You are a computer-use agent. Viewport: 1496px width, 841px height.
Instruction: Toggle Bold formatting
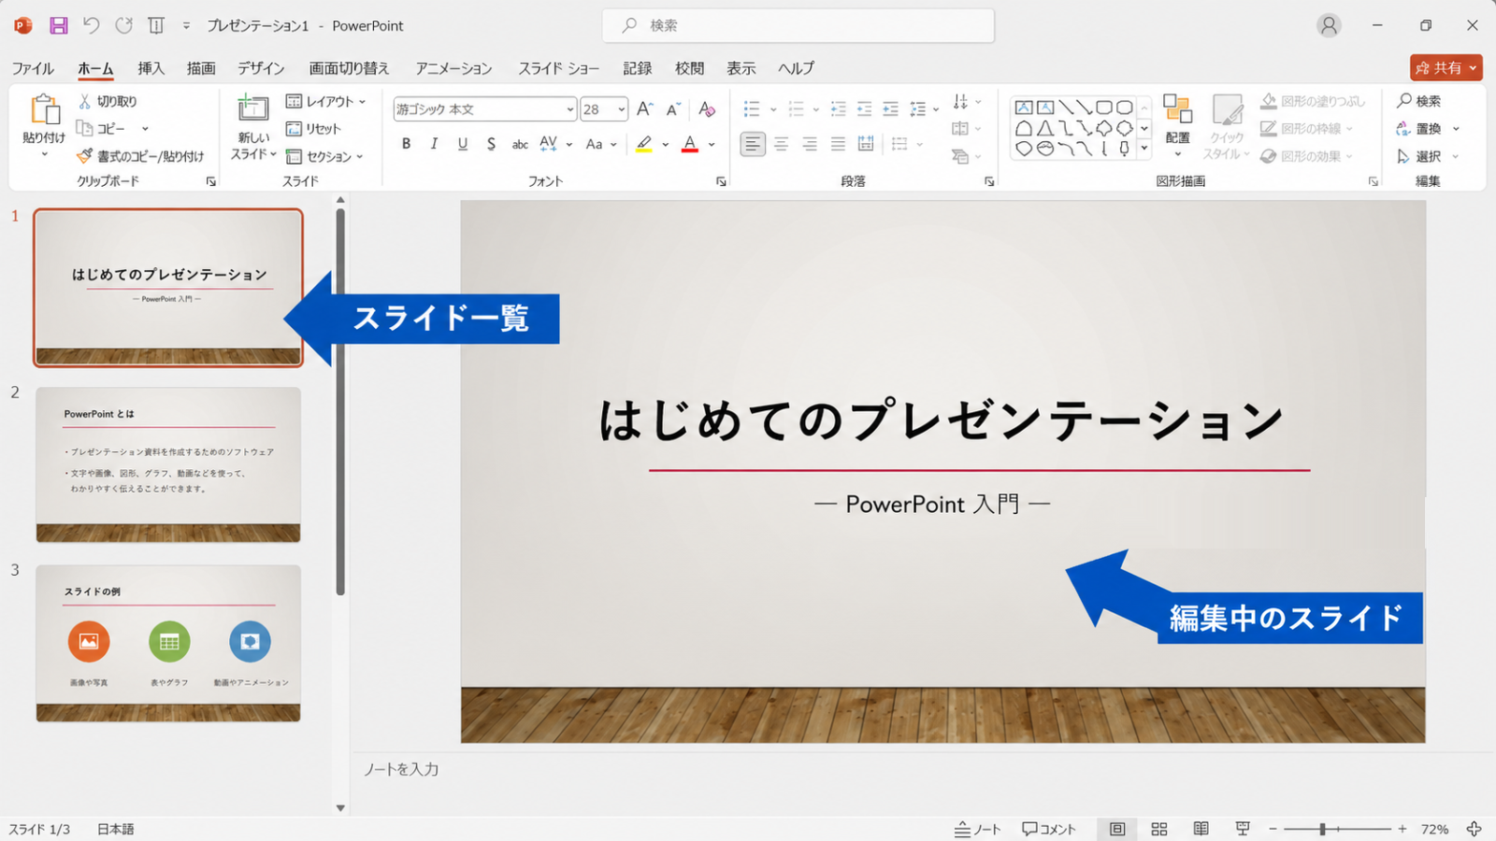coord(406,144)
